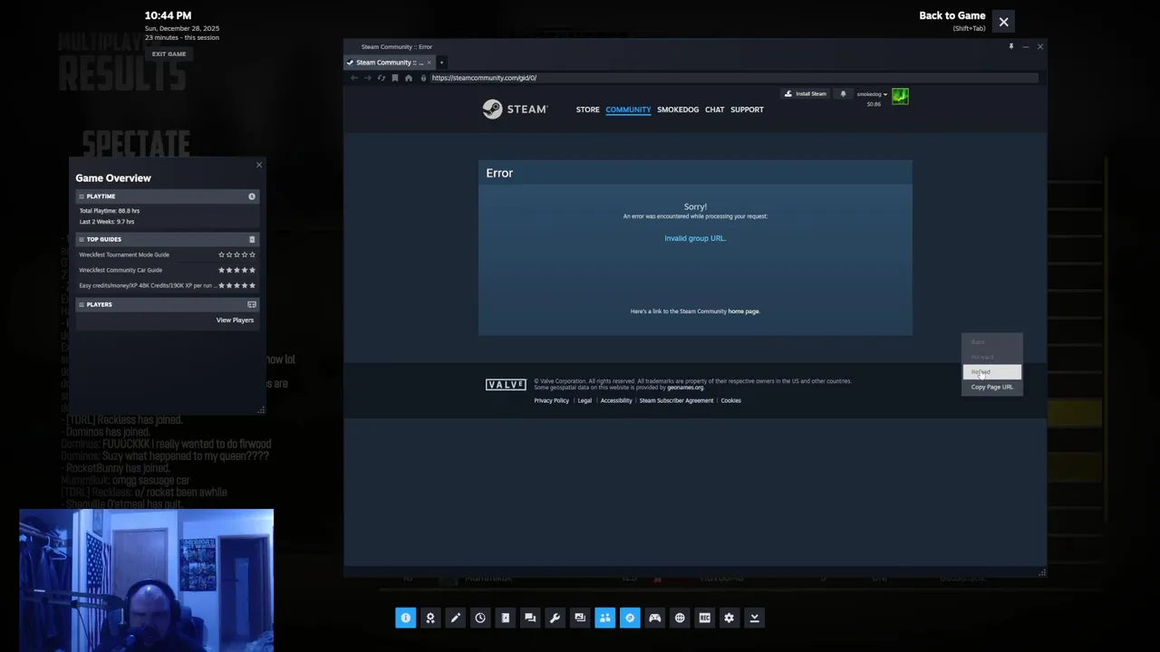Viewport: 1160px width, 652px height.
Task: Pin the browser window with pin icon
Action: coord(1011,46)
